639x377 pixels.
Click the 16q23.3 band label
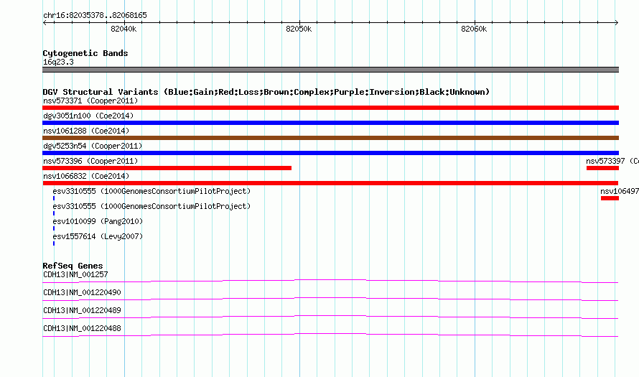pos(58,62)
